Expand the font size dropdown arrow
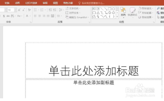Screen dimensions: 164x101 pyautogui.click(x=15, y=10)
